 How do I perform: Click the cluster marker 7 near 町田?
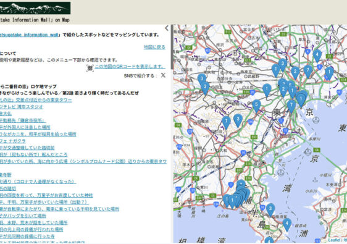(226, 122)
